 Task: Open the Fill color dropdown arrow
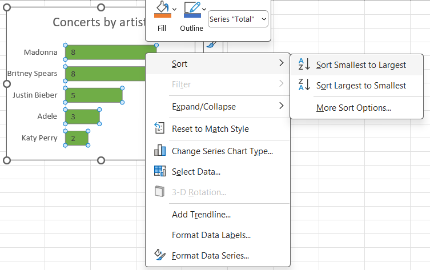174,9
